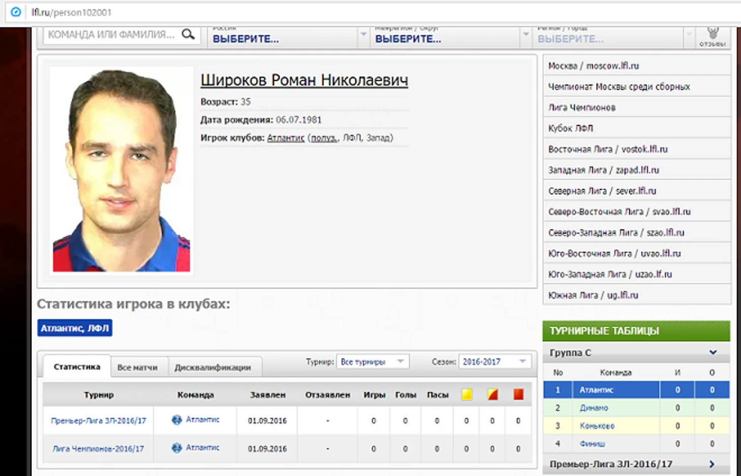Screen dimensions: 741x476
Task: Click the team or surname search field
Action: pyautogui.click(x=112, y=35)
